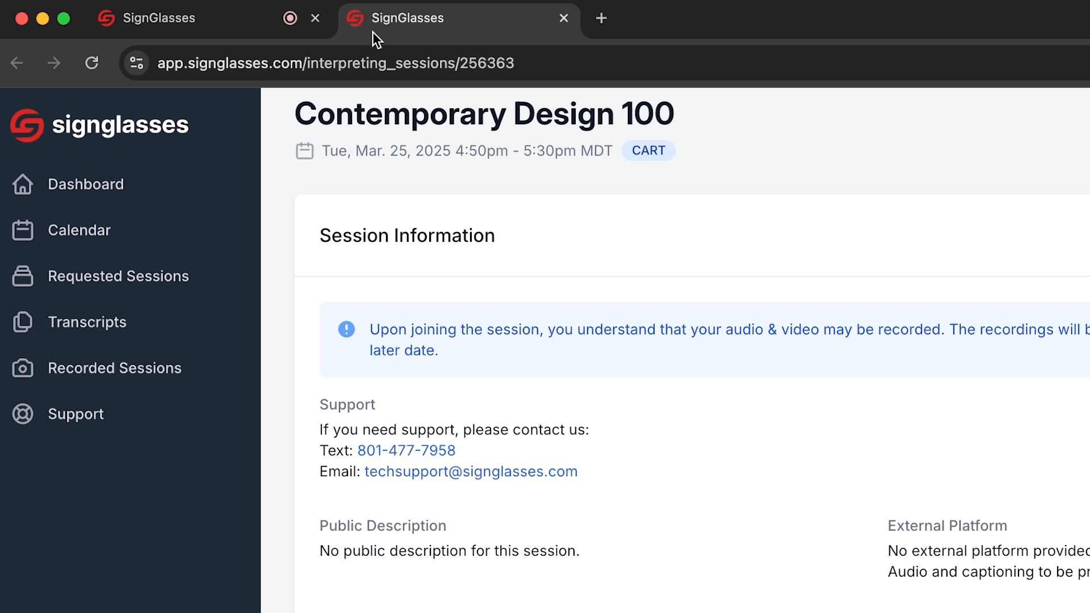
Task: Close the active SignGlasses tab
Action: point(564,18)
